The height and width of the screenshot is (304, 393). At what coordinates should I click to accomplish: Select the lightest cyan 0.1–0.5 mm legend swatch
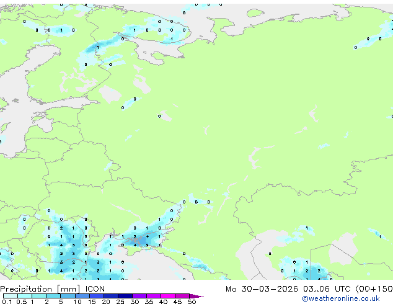tap(11, 296)
